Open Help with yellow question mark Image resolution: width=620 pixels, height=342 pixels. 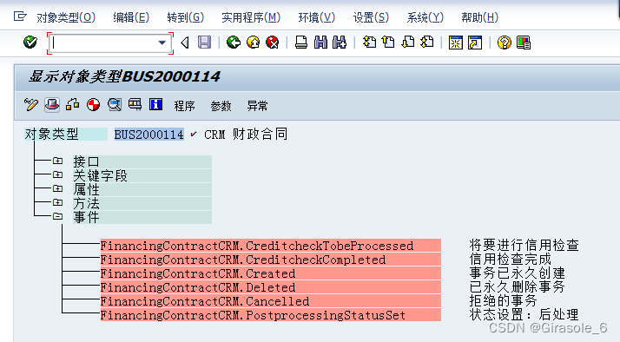coord(505,43)
